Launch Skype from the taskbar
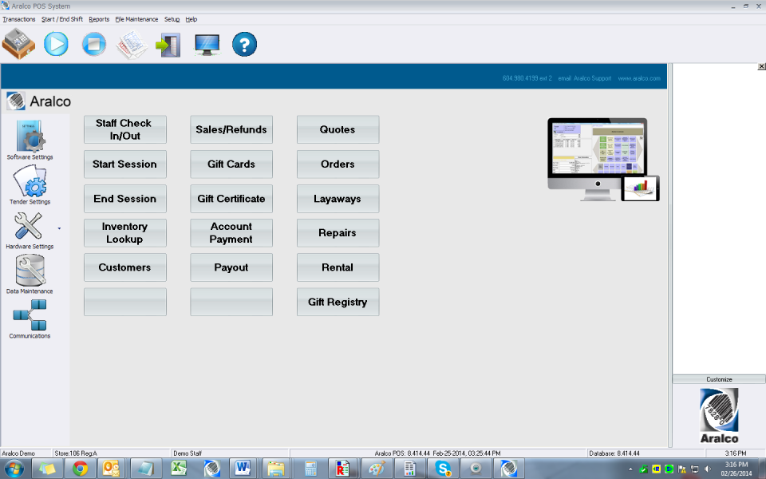766x479 pixels. [442, 469]
